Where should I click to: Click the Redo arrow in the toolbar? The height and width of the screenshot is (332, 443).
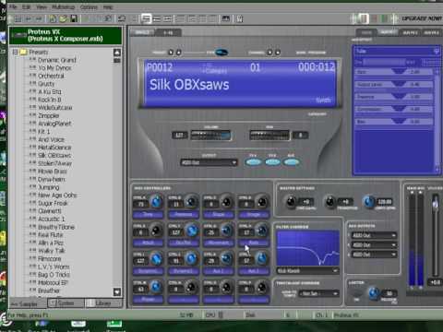click(39, 19)
